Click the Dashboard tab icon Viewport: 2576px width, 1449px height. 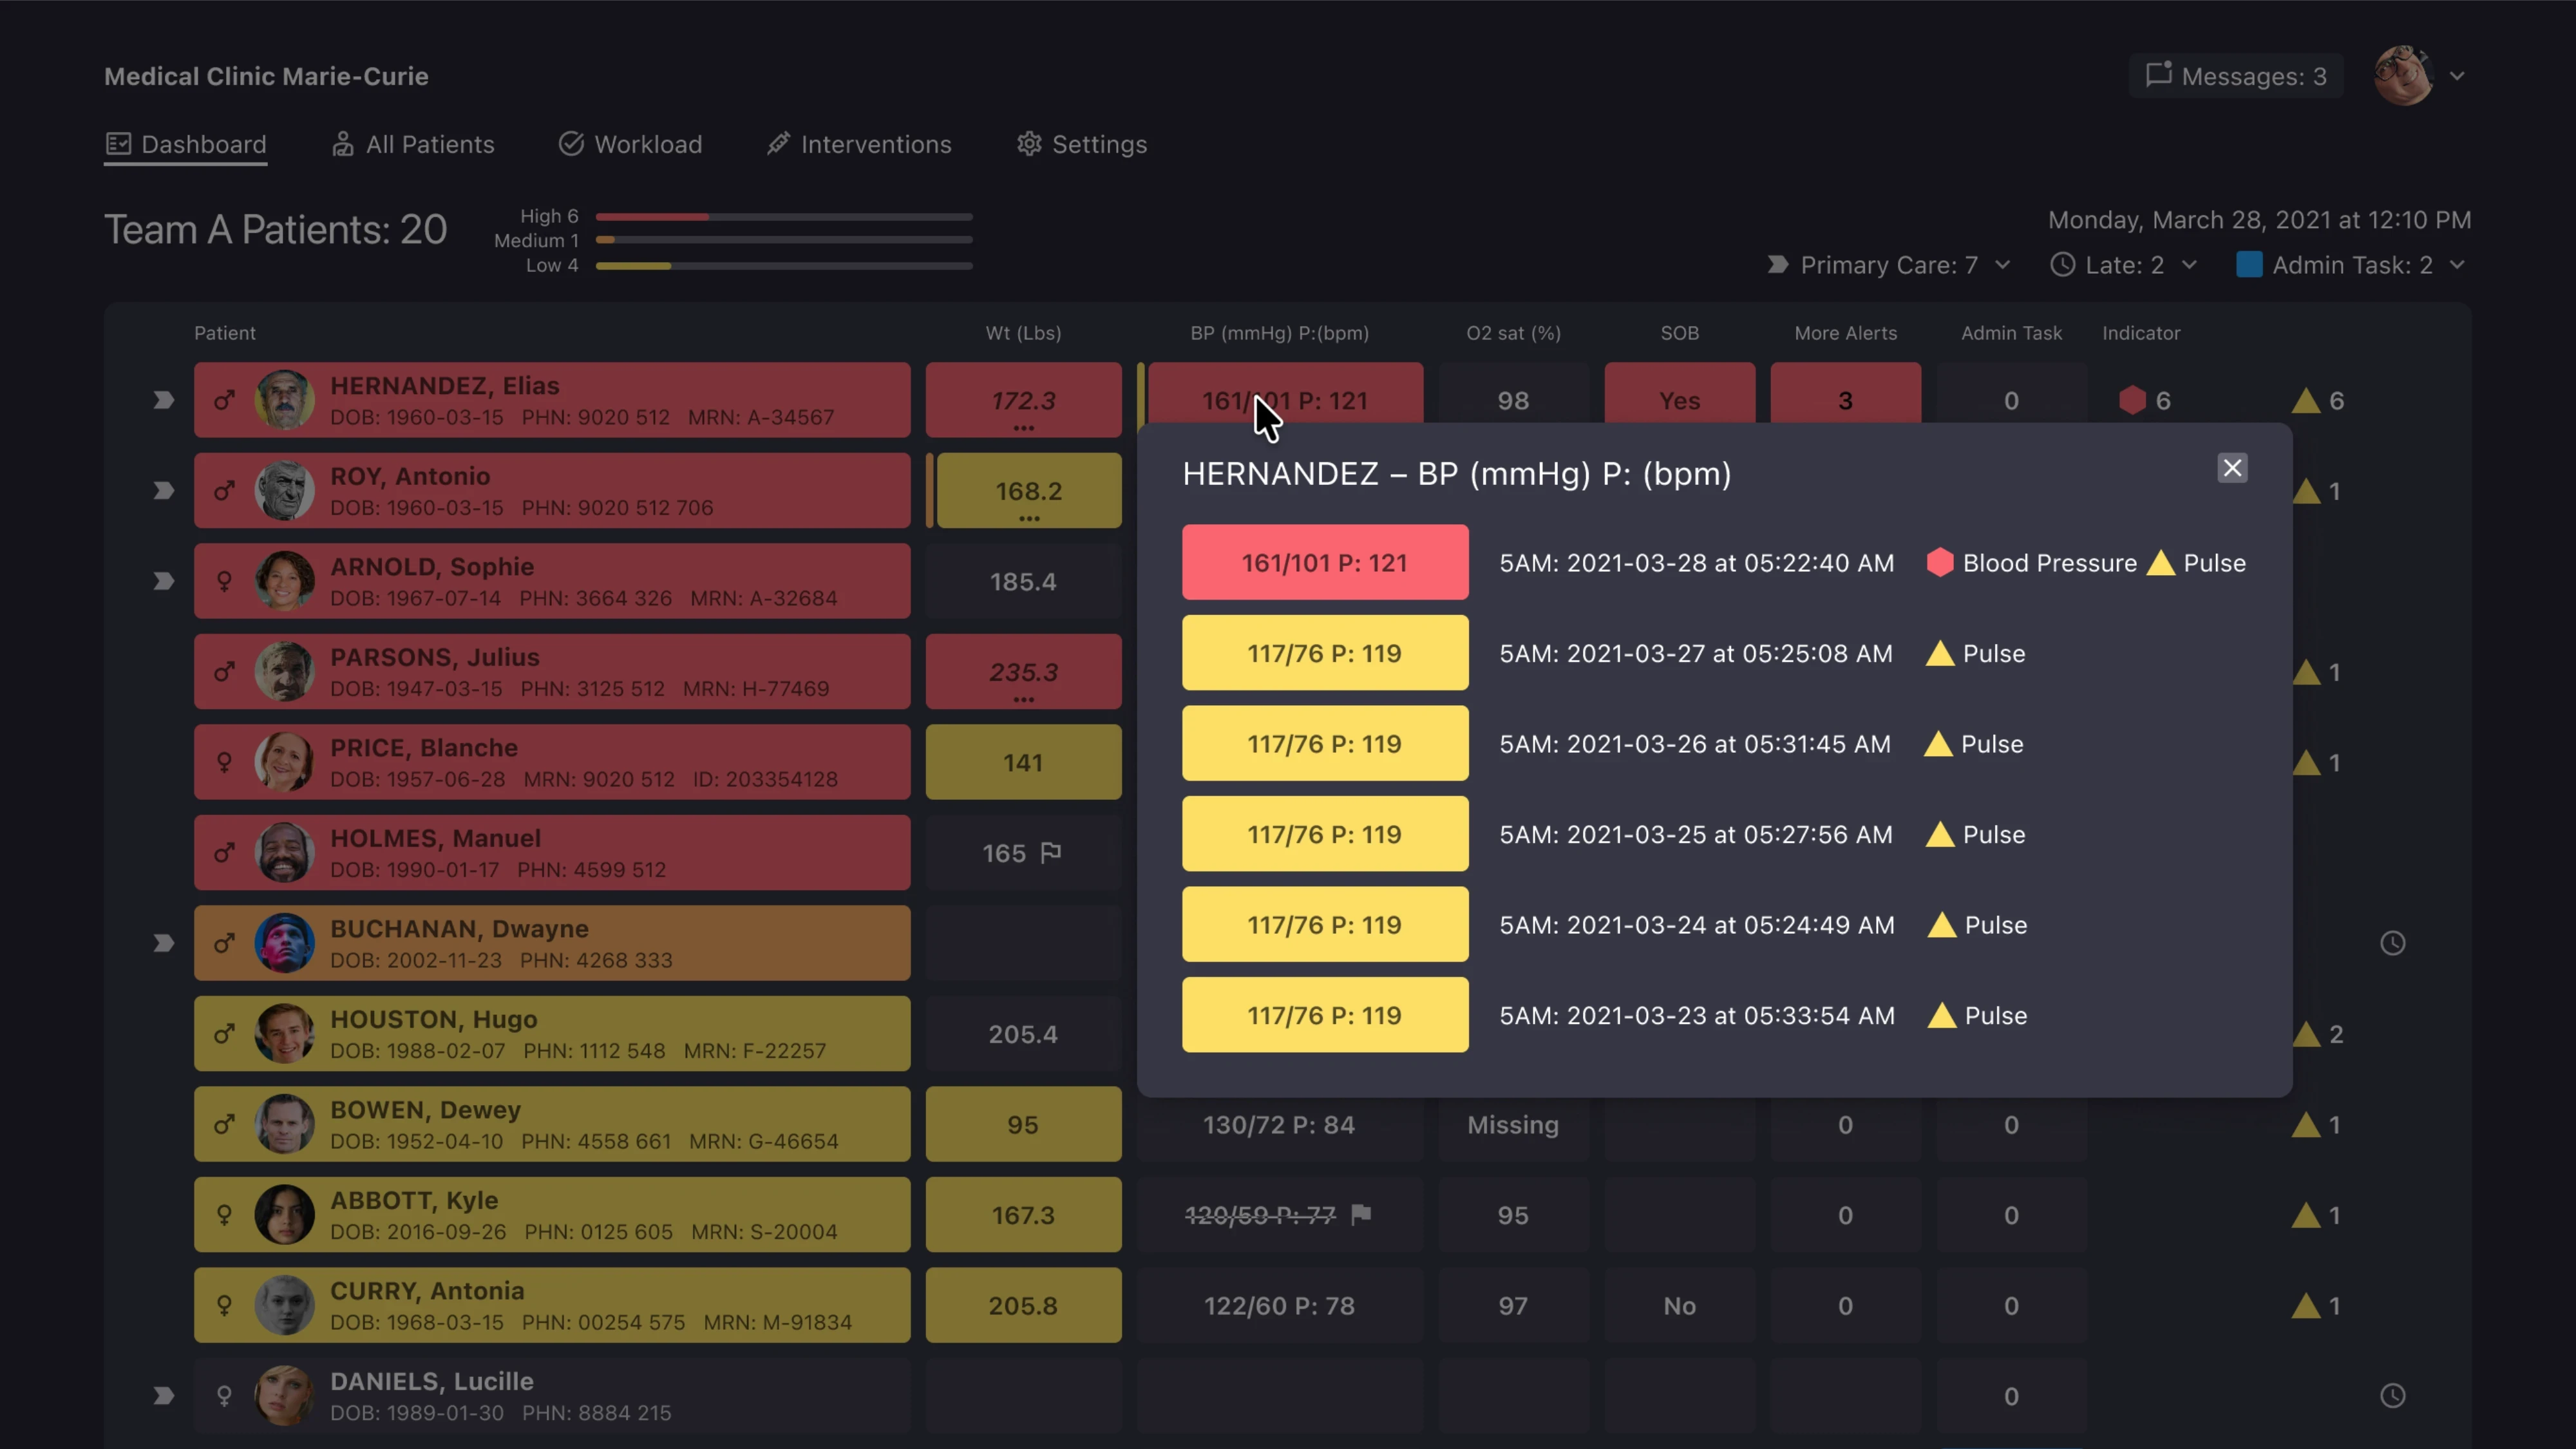(118, 144)
